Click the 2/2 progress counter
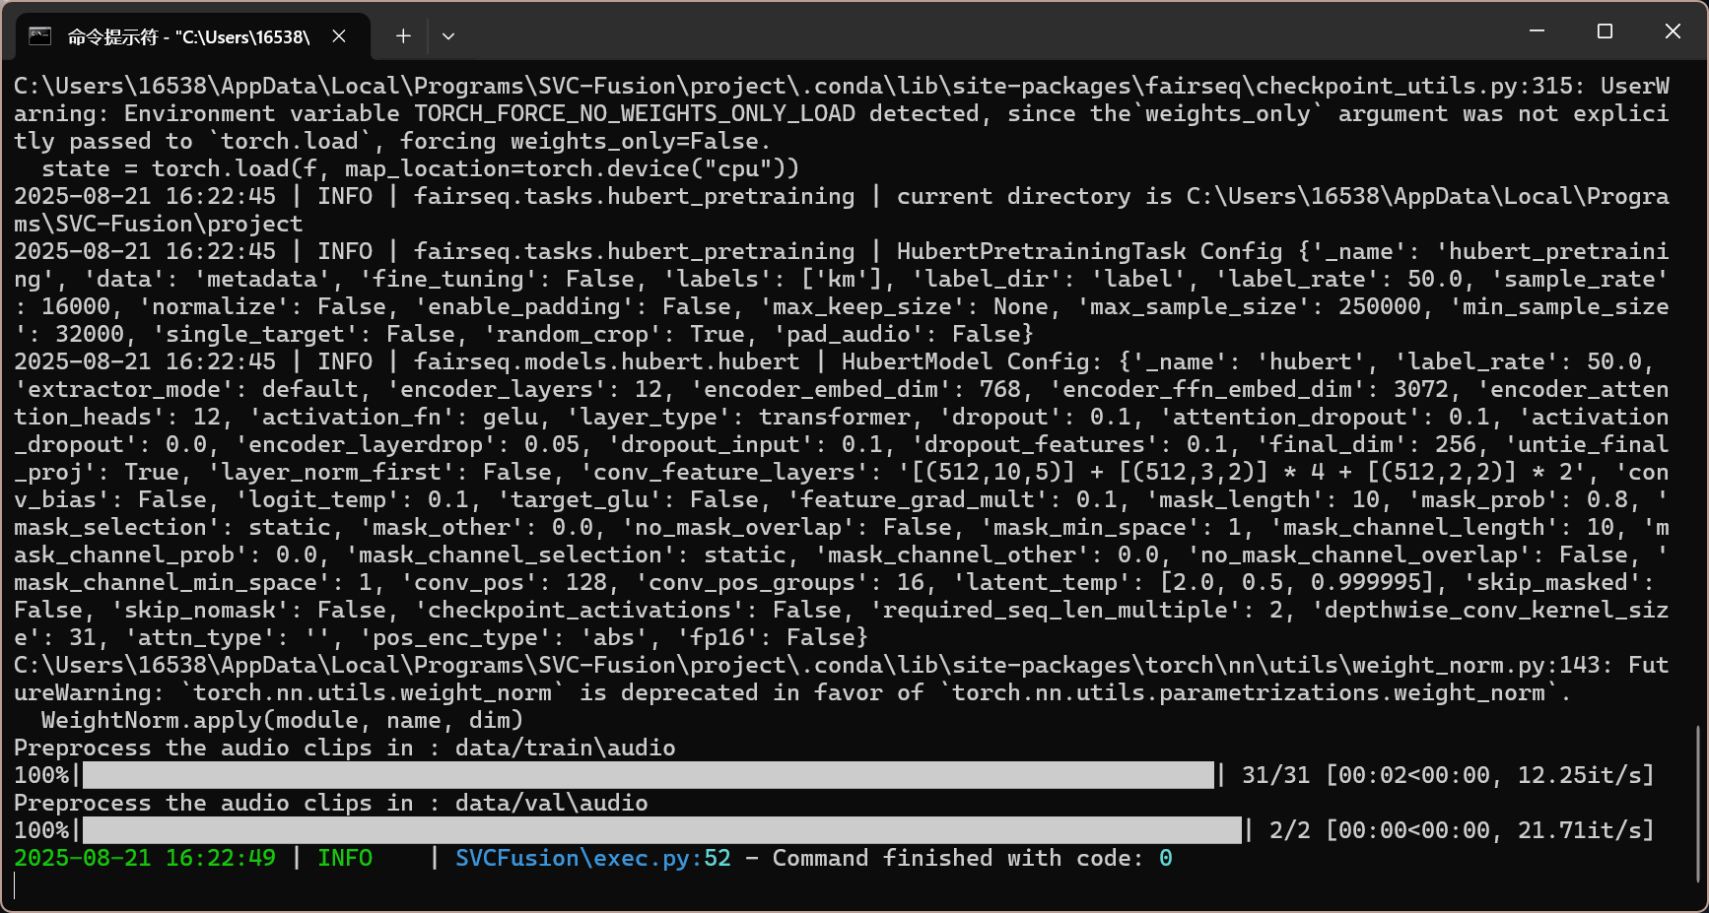Viewport: 1709px width, 913px height. coord(1289,830)
